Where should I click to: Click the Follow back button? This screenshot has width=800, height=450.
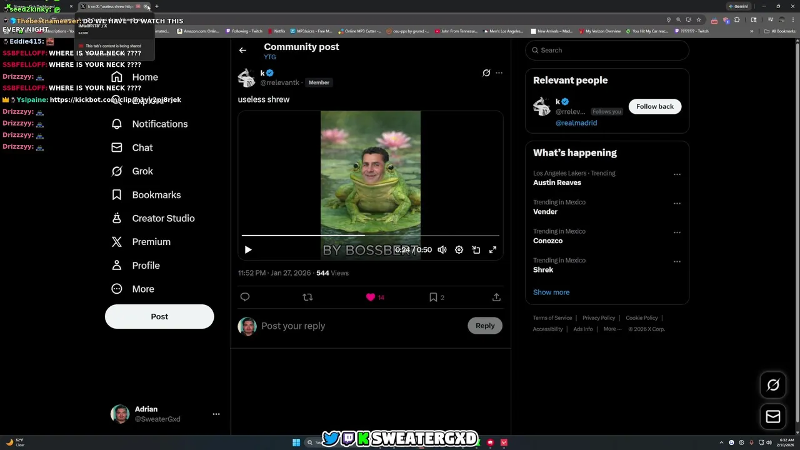pos(655,106)
